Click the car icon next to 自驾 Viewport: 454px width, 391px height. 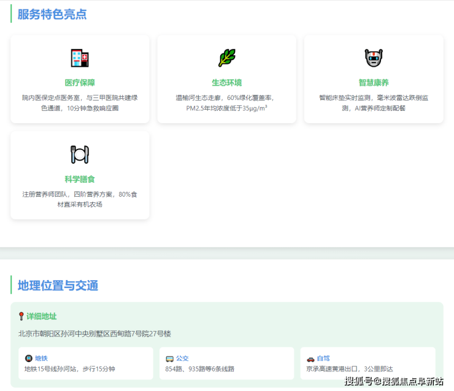pos(310,359)
